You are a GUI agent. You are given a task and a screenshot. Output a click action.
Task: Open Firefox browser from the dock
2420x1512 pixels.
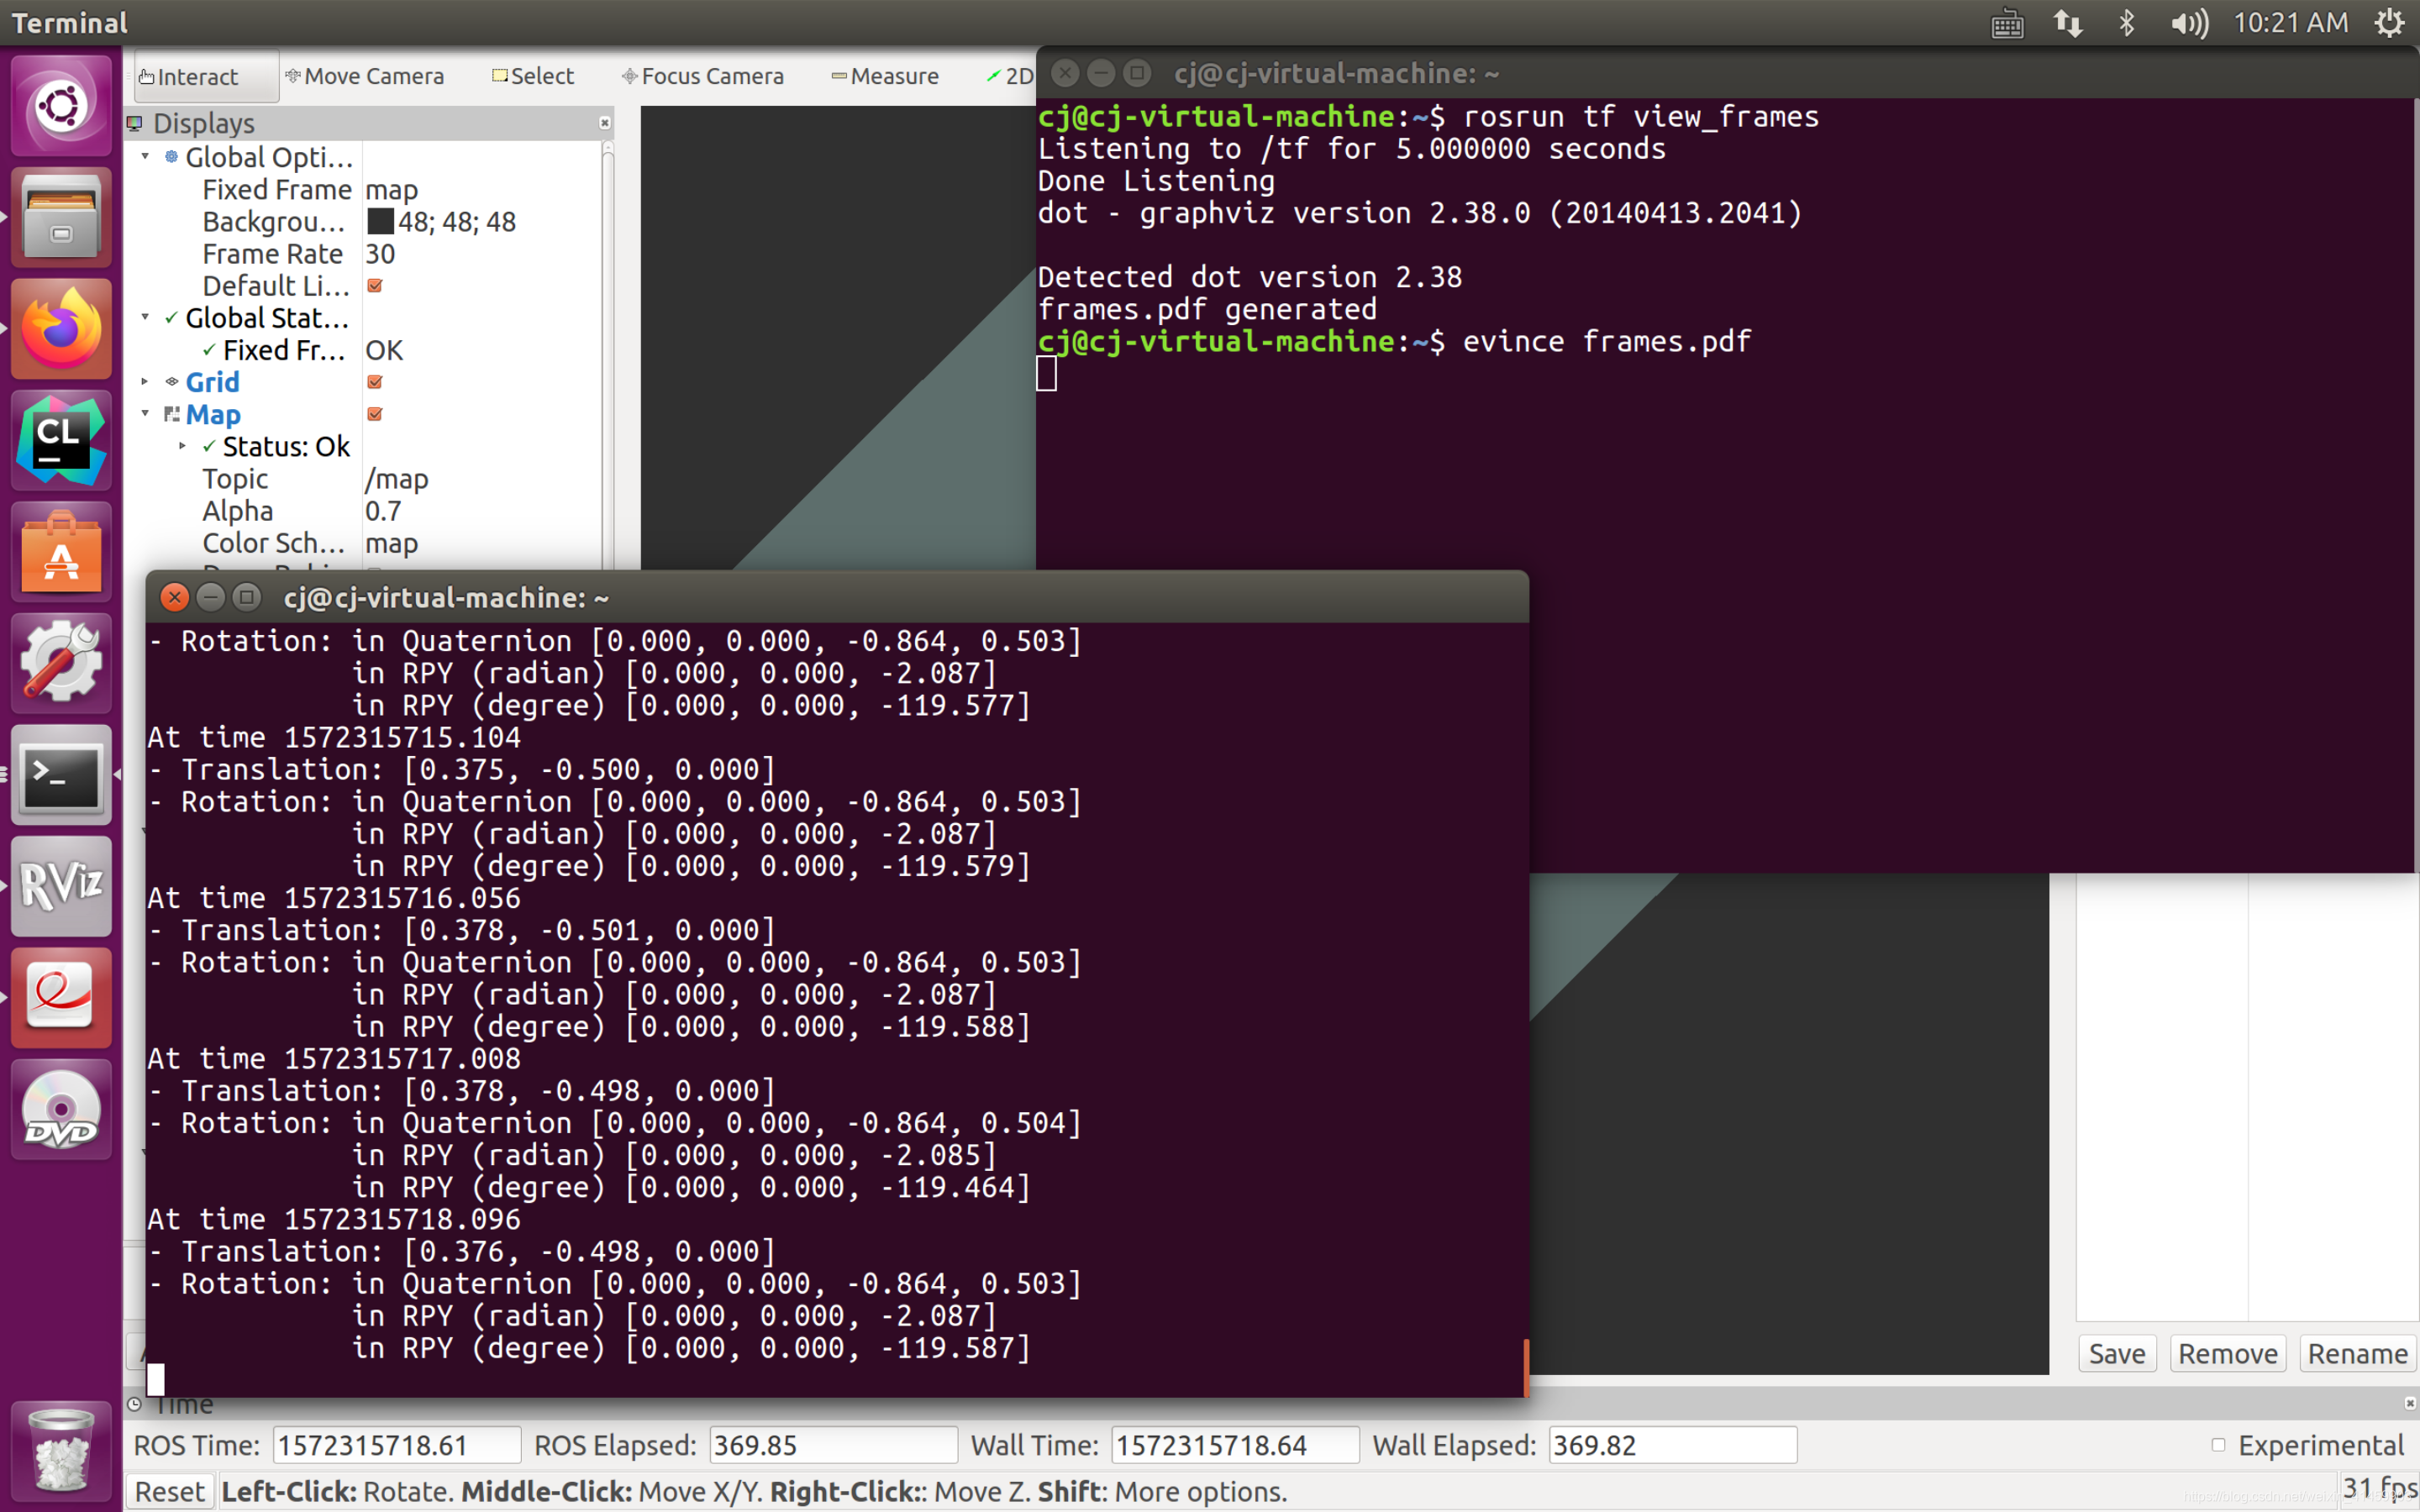click(x=62, y=329)
